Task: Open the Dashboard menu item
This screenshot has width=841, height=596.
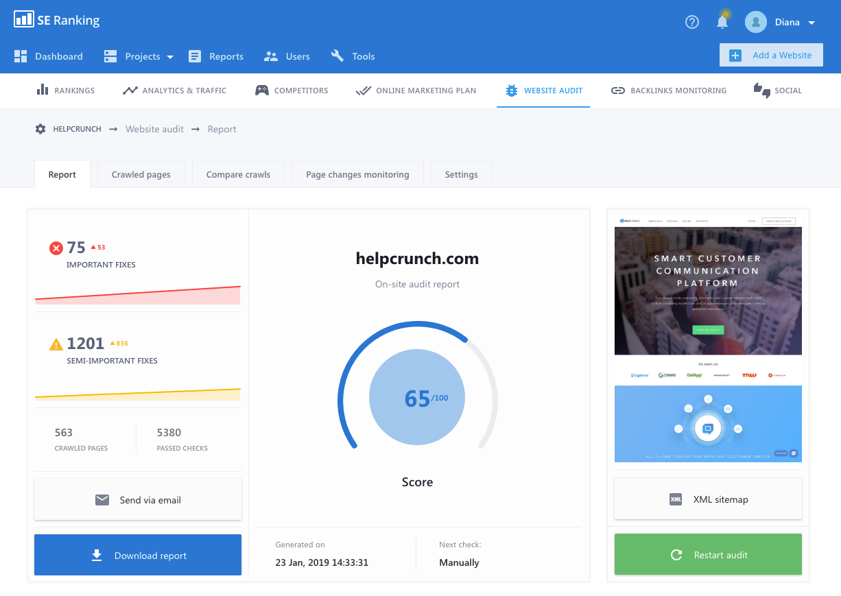Action: (x=49, y=56)
